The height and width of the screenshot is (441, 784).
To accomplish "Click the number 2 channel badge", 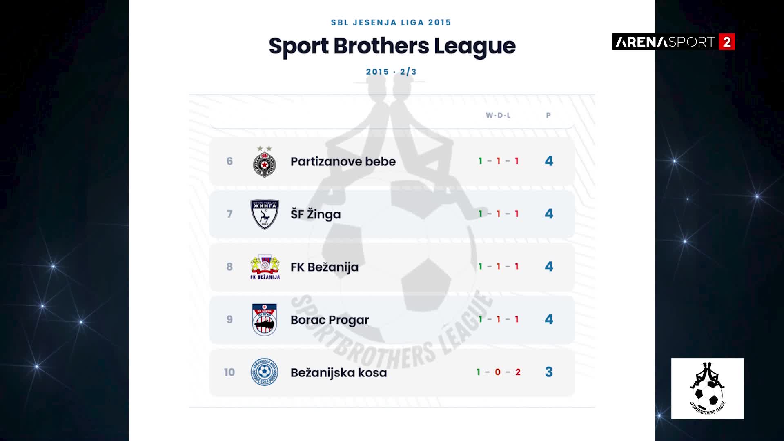I will point(727,42).
